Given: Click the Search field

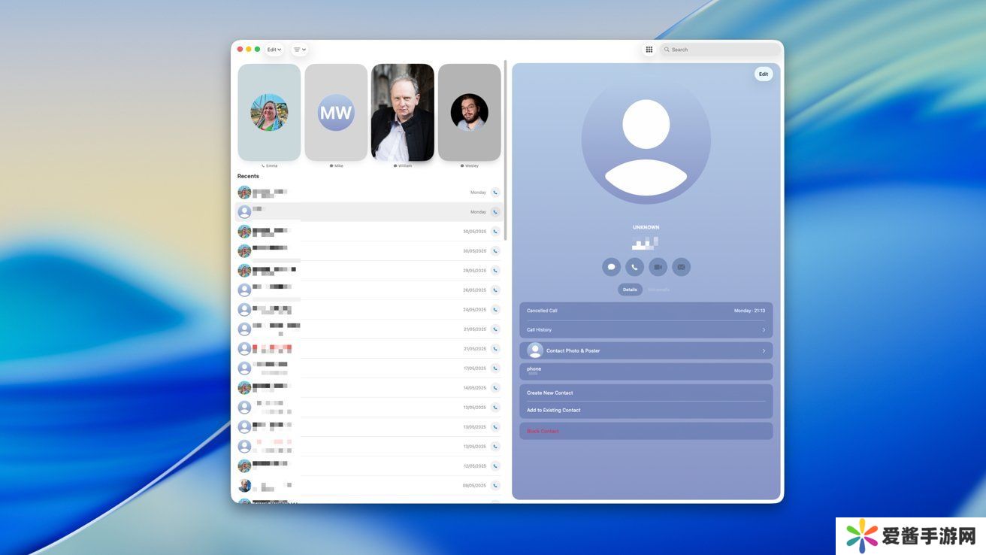Looking at the screenshot, I should click(721, 50).
